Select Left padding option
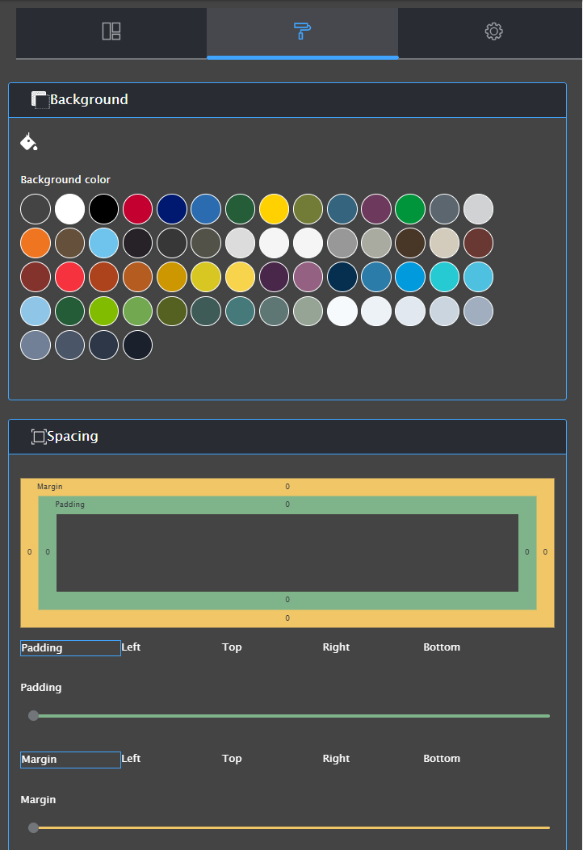This screenshot has width=583, height=850. click(131, 647)
